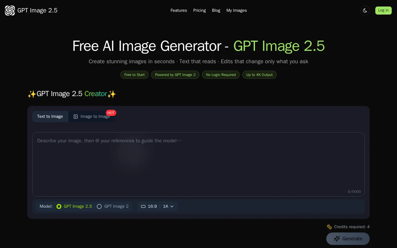Click the red HOT badge
Screen dimensions: 397x248
click(x=111, y=113)
